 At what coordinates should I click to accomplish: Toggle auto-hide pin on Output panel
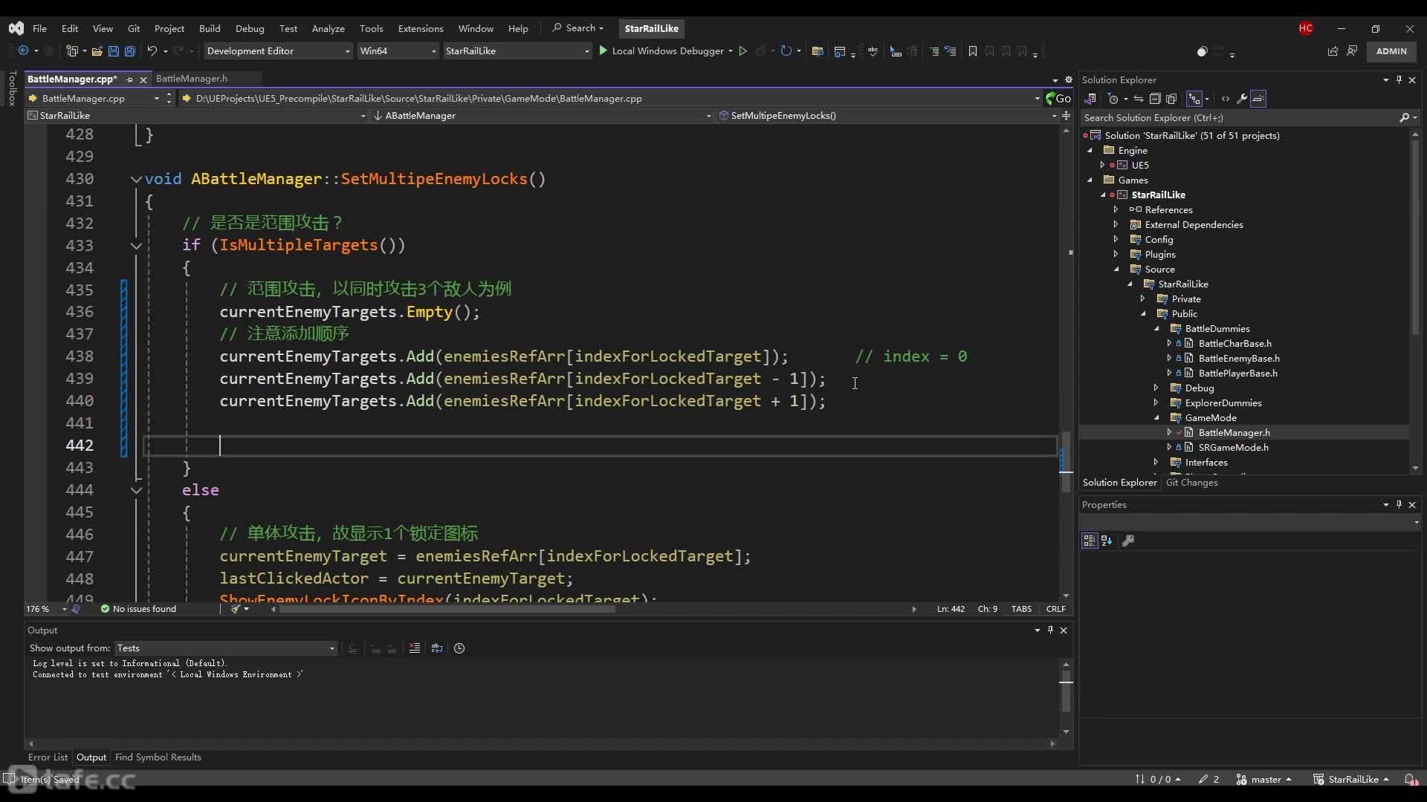click(1050, 630)
